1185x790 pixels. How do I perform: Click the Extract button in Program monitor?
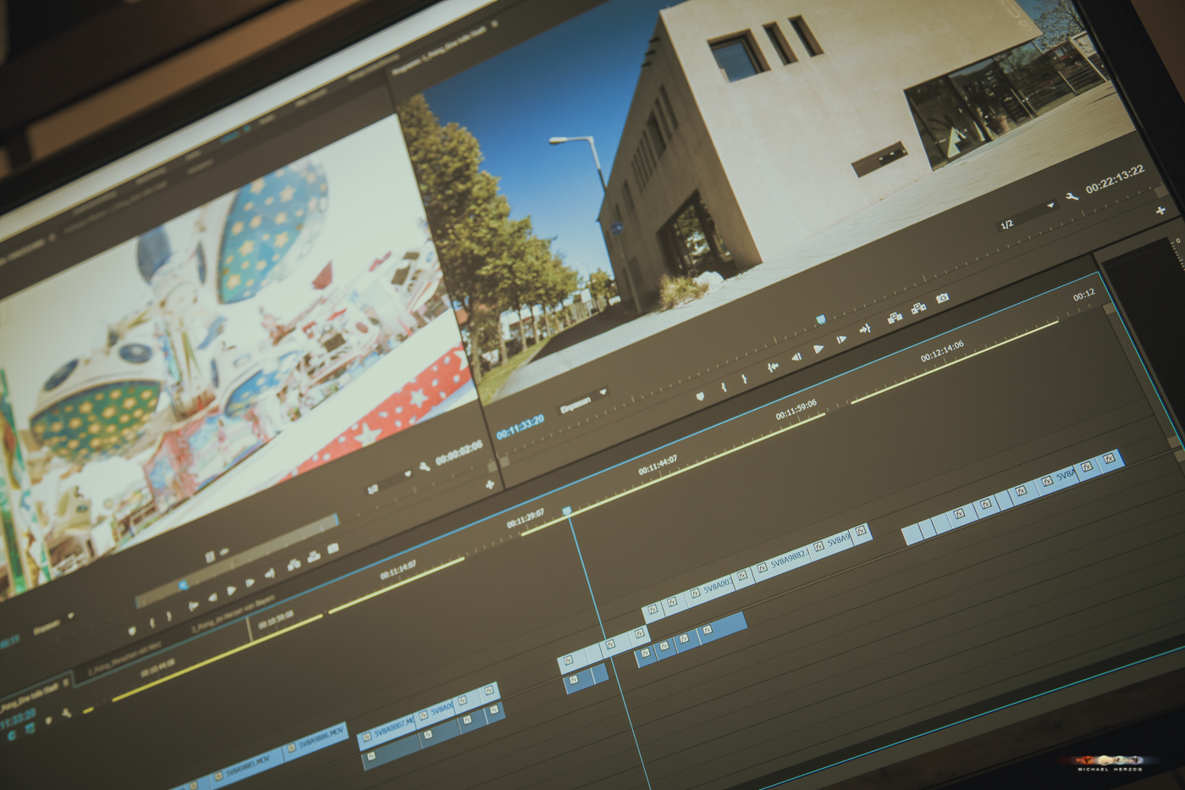point(918,308)
